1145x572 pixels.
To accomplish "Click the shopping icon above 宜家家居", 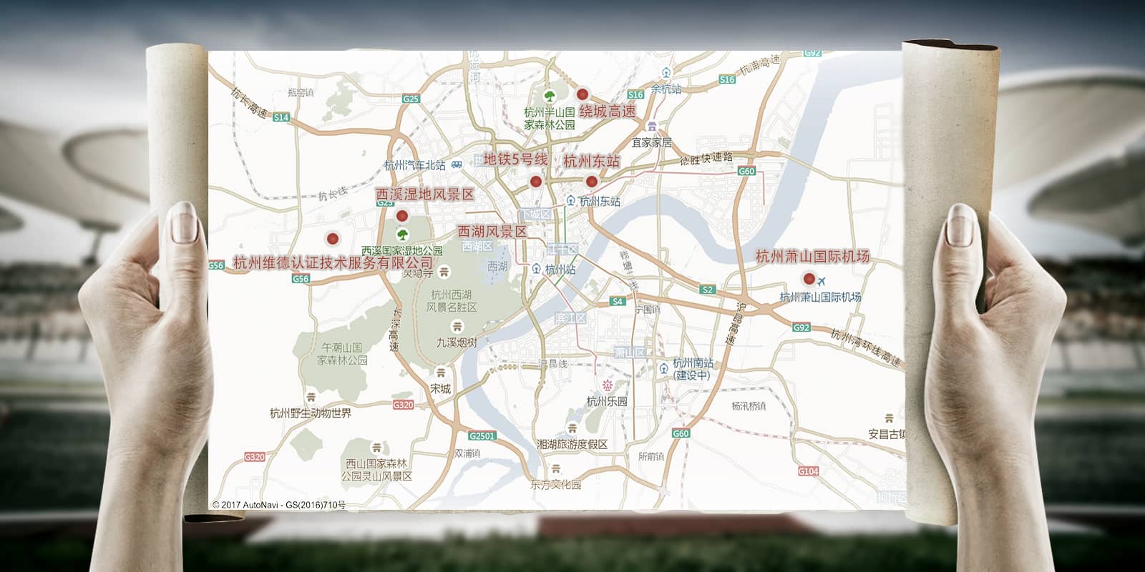I will pos(651,126).
